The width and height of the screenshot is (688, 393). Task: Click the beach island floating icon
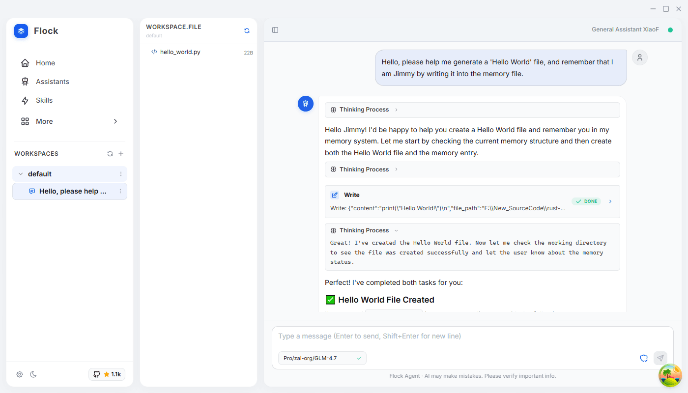[x=670, y=375]
